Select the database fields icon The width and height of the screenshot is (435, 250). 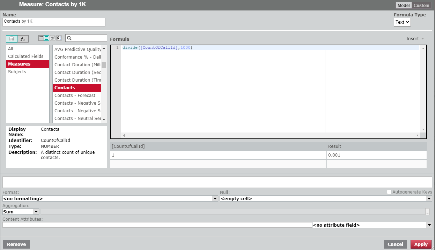coord(12,39)
